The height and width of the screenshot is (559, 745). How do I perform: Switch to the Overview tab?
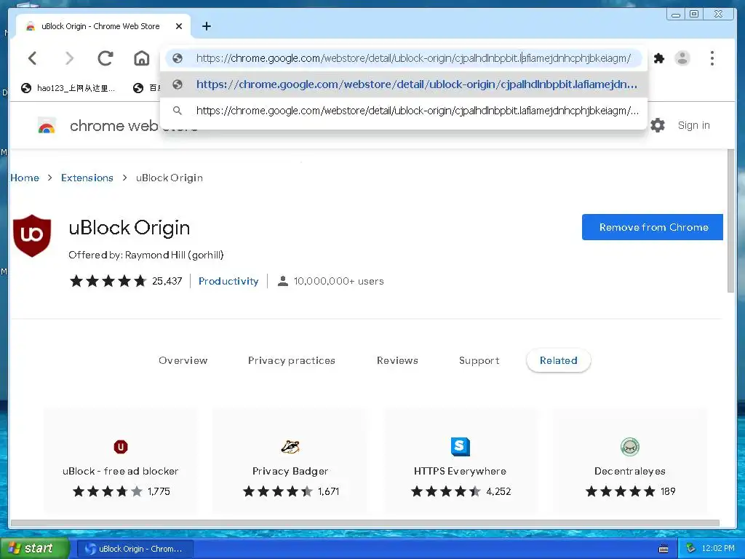[183, 361]
